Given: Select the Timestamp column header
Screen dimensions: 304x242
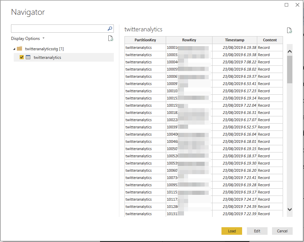Looking at the screenshot, I should 235,40.
